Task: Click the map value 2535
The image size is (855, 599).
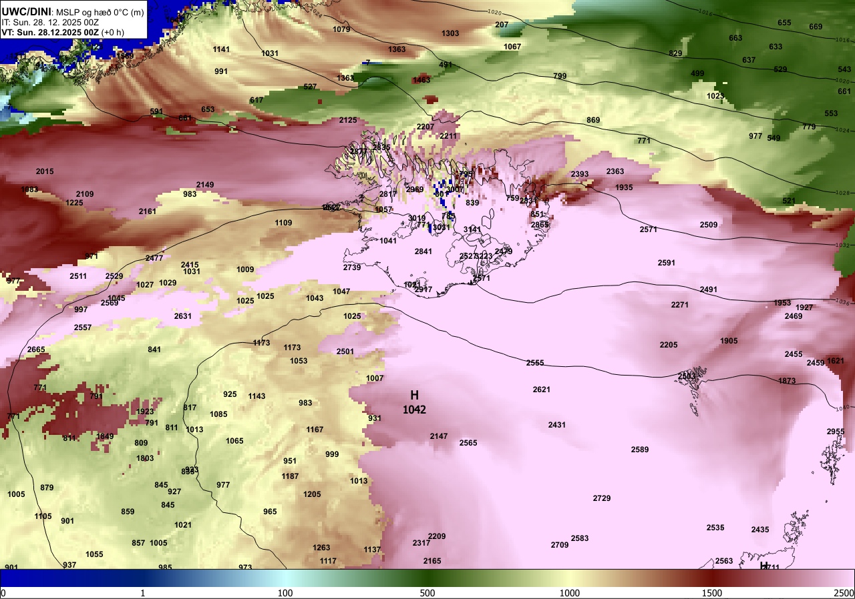Action: 715,528
